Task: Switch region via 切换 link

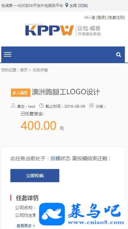Action: click(83, 6)
